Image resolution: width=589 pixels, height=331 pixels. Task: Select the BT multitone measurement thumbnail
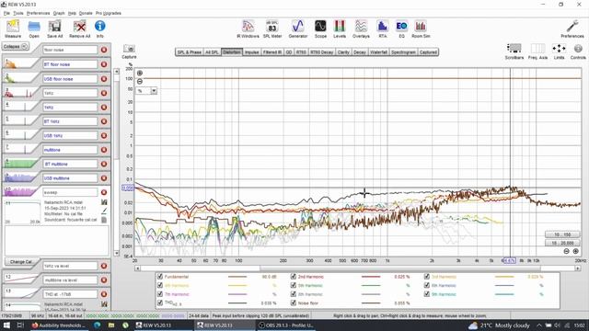(x=20, y=164)
